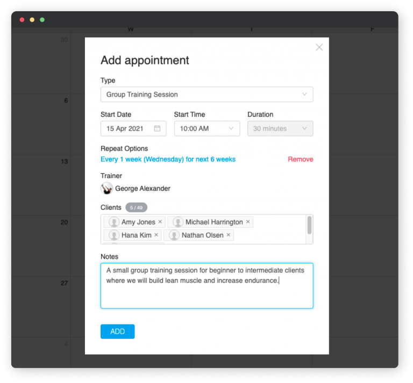Open the Duration dropdown 30 minutes
Viewport: 413px width, 383px height.
(280, 128)
